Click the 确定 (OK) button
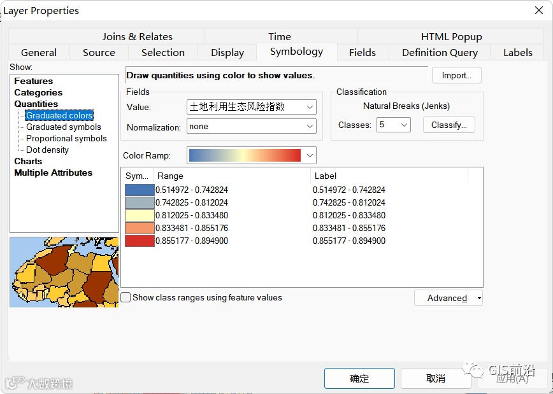The image size is (553, 394). 359,379
